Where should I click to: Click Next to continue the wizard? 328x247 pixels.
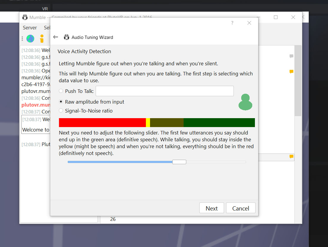point(212,208)
